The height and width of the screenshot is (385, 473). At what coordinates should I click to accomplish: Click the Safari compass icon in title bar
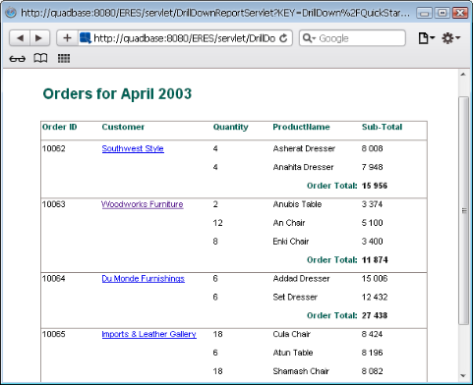tap(11, 13)
